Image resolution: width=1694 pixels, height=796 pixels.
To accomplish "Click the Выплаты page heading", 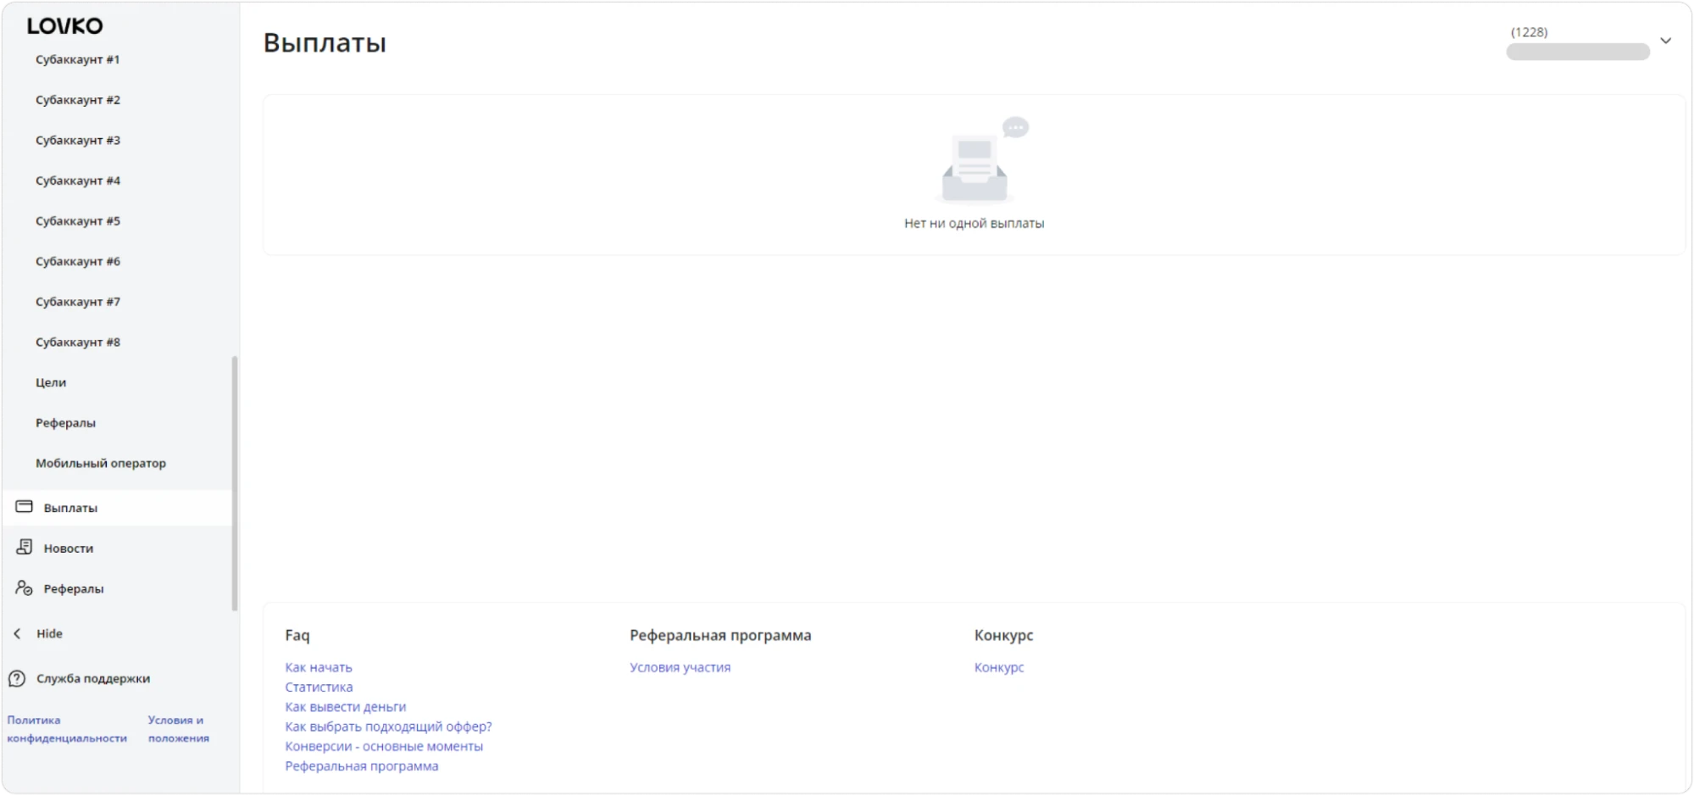I will [x=325, y=42].
